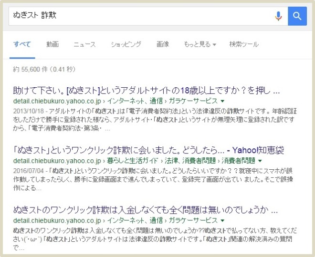The width and height of the screenshot is (315, 257).
Task: Open the ニュース tab
Action: click(x=84, y=44)
